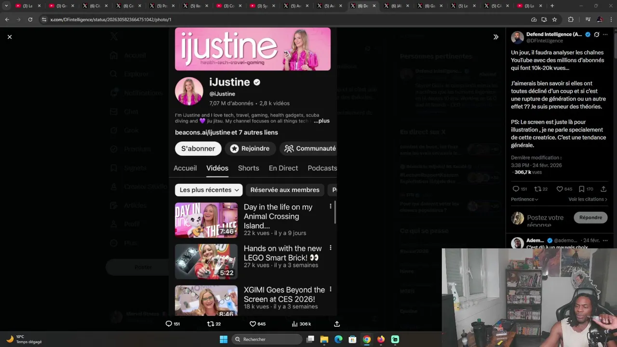617x347 pixels.
Task: Open the green Streamlabs icon in taskbar
Action: pos(395,339)
